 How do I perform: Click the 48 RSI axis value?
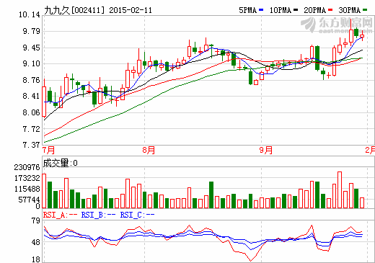36,243
